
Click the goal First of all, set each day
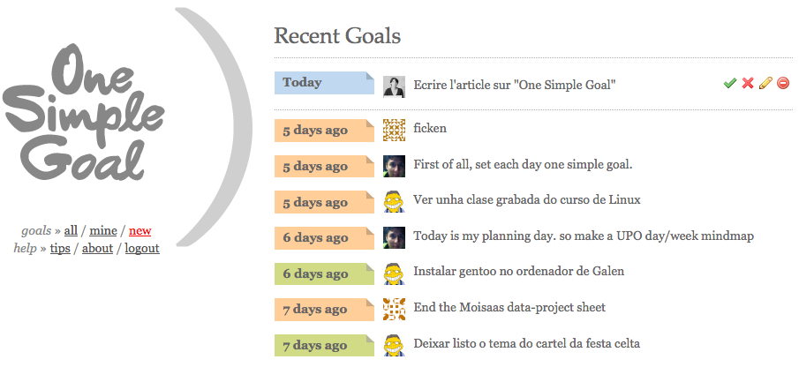click(x=523, y=165)
